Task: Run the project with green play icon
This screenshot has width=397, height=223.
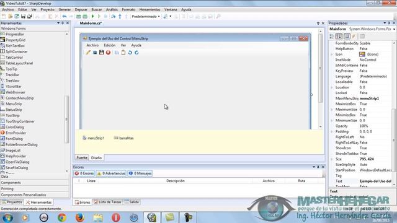Action: point(92,17)
